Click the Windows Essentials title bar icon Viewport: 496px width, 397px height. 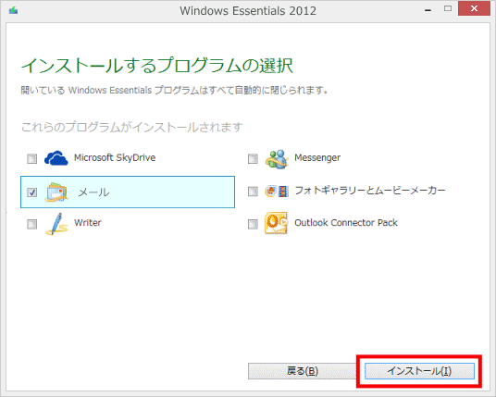click(x=13, y=11)
